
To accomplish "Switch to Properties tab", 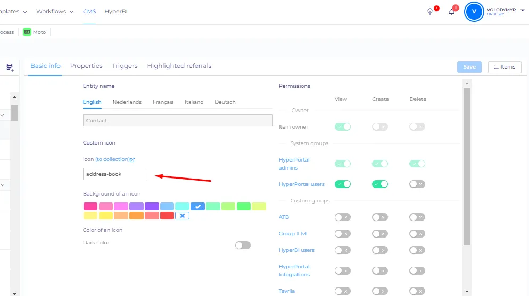I will (x=86, y=66).
